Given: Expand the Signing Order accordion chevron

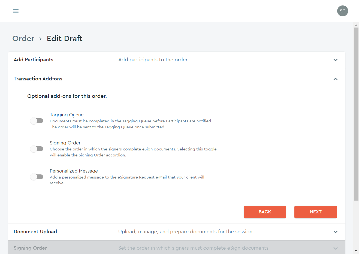Looking at the screenshot, I should coord(336,248).
